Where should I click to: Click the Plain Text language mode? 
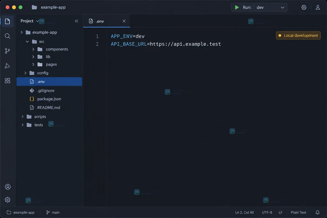299,212
